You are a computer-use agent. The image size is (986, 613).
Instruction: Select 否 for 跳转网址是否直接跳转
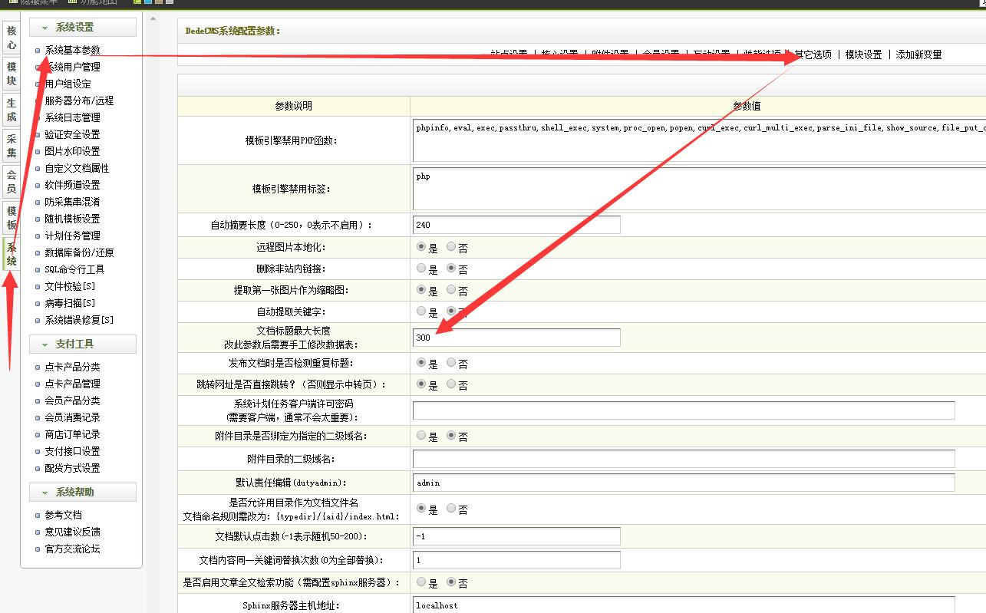tap(451, 384)
